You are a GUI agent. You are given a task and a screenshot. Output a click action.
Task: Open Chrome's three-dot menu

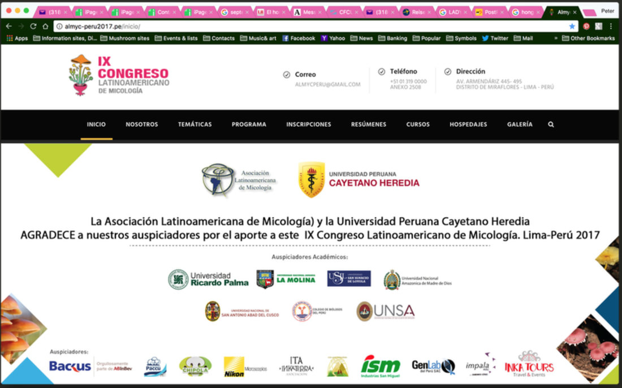611,26
